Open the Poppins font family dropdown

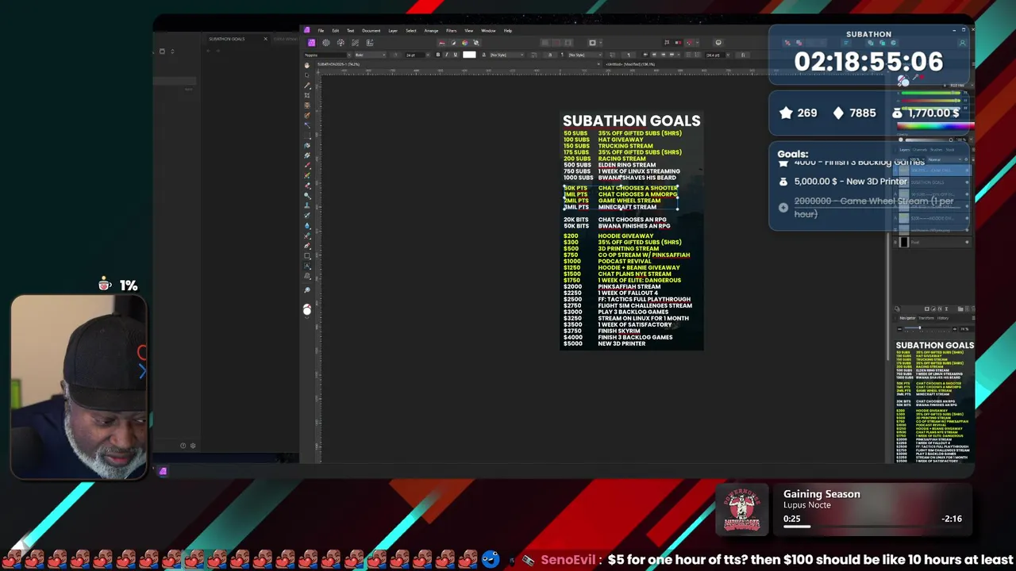(327, 55)
